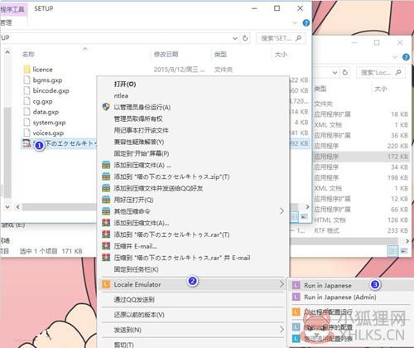This screenshot has width=414, height=348.
Task: Sort by 修改日期 column header
Action: (x=166, y=55)
